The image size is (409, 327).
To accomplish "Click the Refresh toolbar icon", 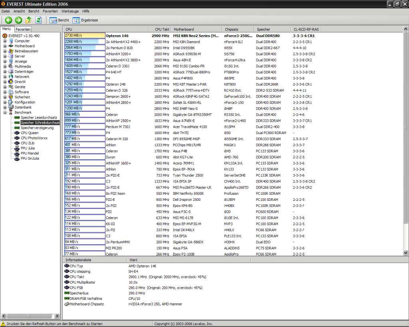I will pyautogui.click(x=39, y=20).
